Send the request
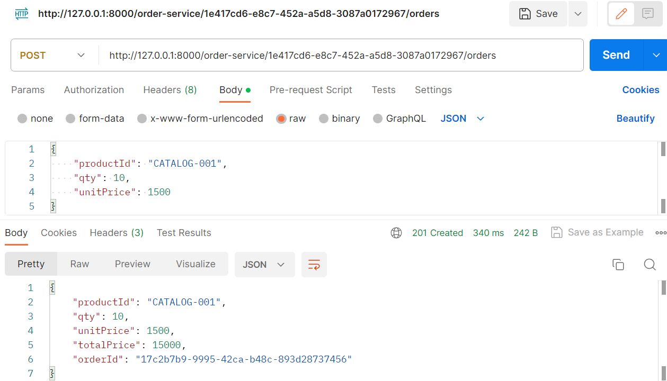The width and height of the screenshot is (667, 381). tap(616, 55)
